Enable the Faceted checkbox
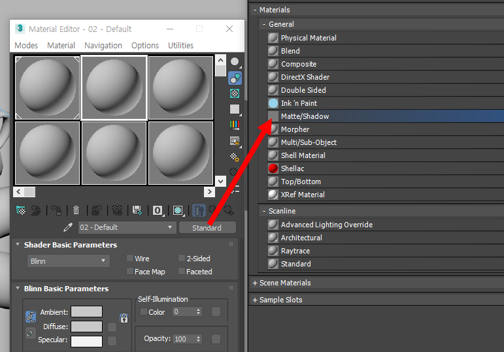 pyautogui.click(x=182, y=272)
